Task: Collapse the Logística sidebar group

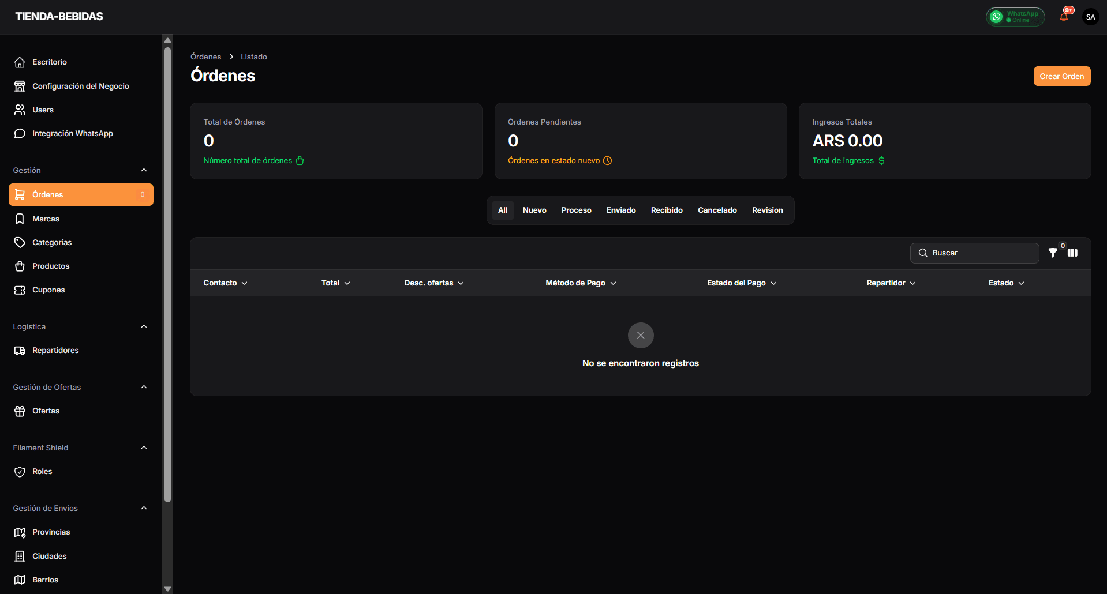Action: [x=144, y=326]
